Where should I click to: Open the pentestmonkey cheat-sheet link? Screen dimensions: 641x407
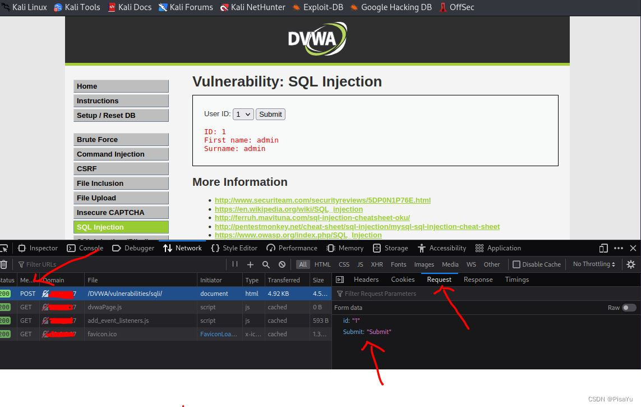coord(357,227)
